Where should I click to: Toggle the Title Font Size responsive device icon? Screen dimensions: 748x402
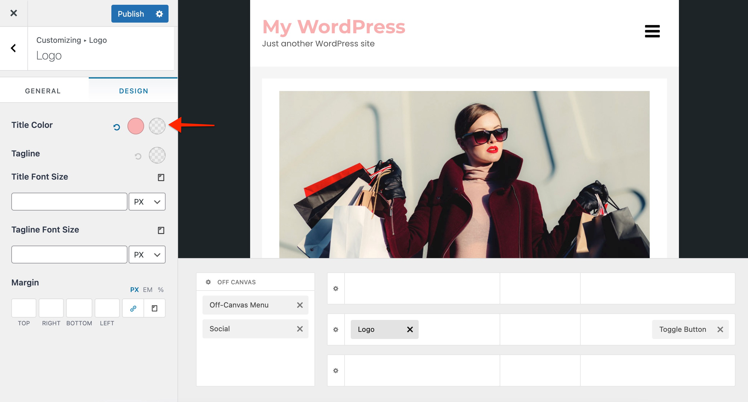pyautogui.click(x=161, y=178)
